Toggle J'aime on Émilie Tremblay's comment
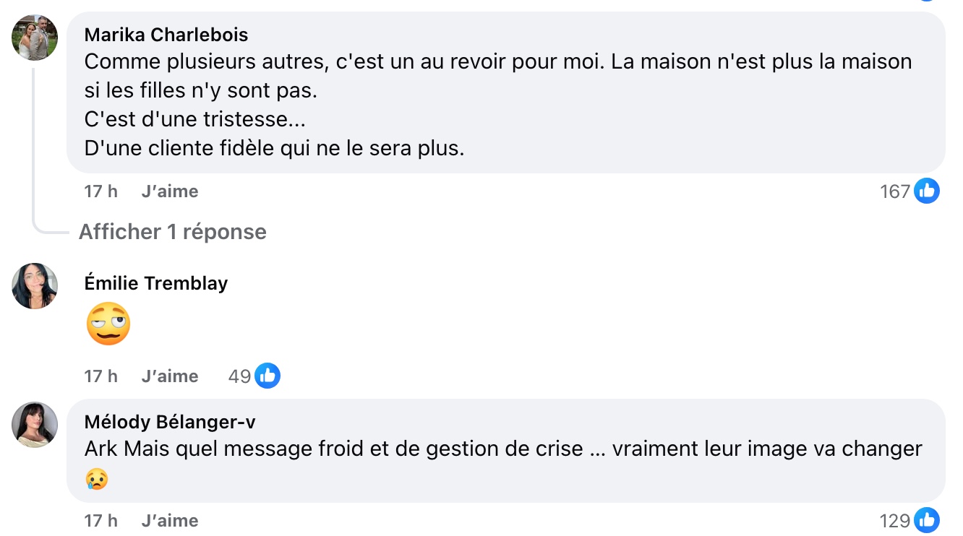This screenshot has height=536, width=963. coord(170,376)
